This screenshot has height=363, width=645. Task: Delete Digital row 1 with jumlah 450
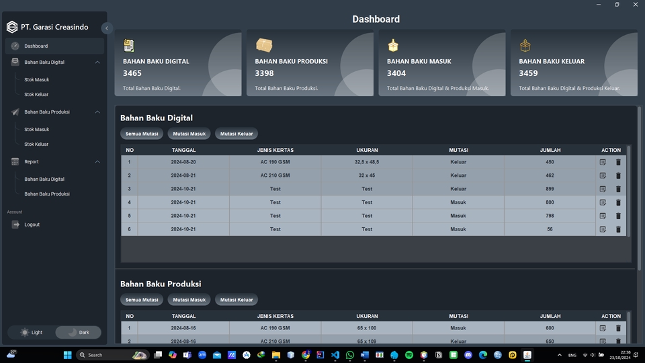coord(618,162)
